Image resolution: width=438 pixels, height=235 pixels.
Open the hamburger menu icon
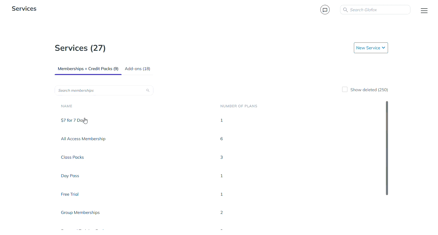point(424,11)
